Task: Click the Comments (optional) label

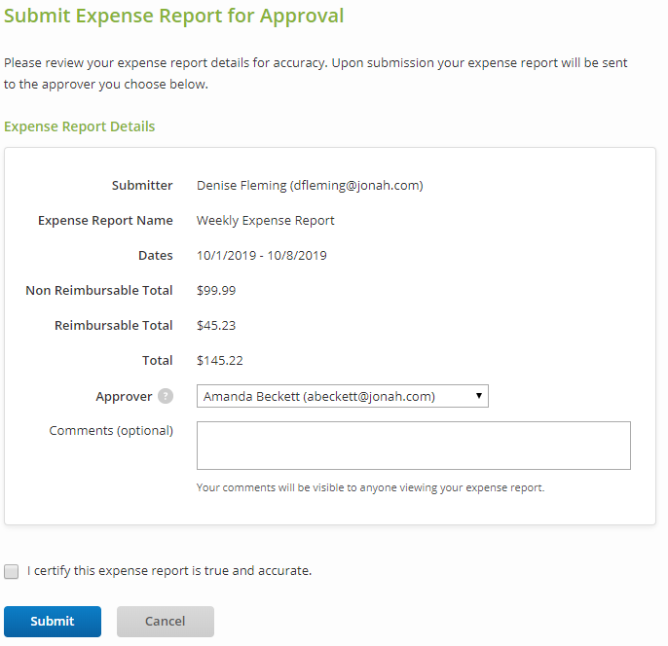Action: pos(111,430)
